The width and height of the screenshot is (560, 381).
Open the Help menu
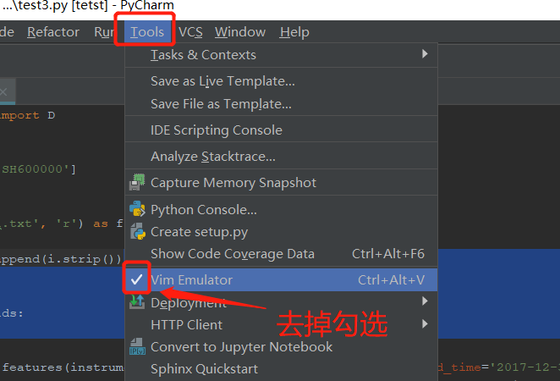coord(294,32)
